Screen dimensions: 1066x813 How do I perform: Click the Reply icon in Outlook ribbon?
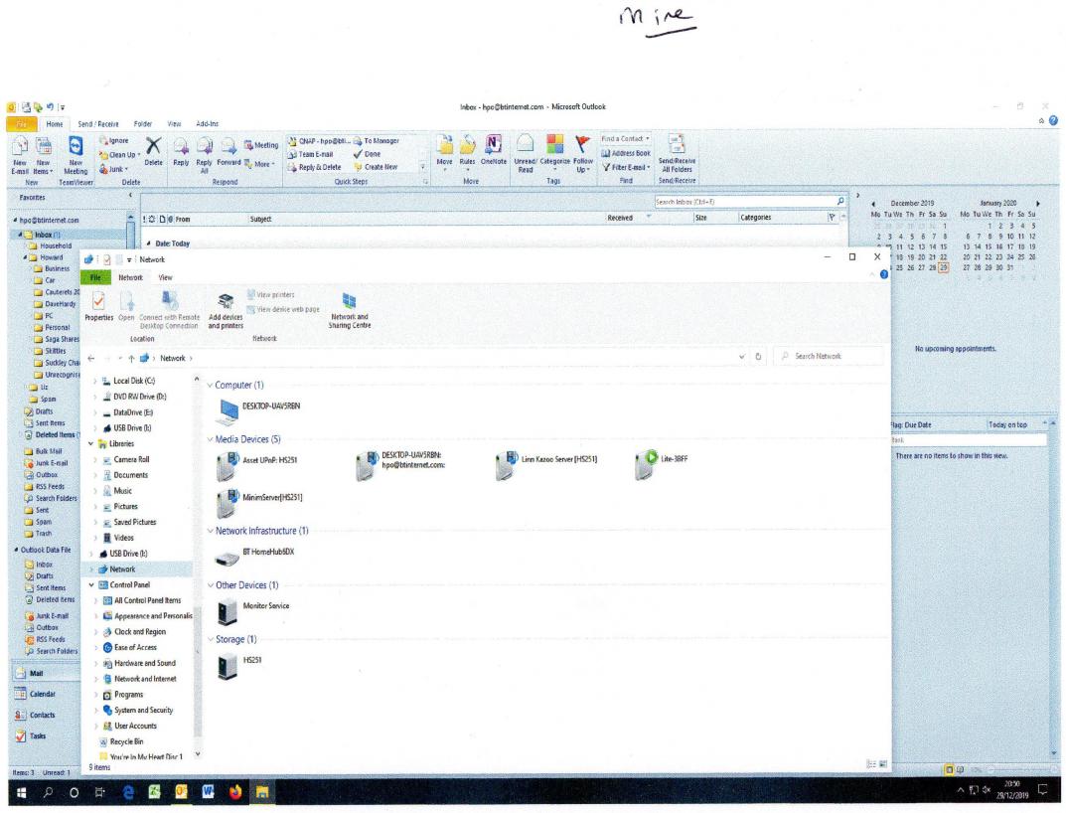[181, 151]
